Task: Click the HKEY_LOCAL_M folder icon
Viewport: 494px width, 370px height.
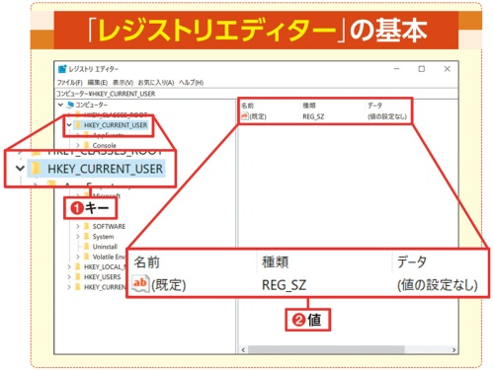Action: click(78, 267)
